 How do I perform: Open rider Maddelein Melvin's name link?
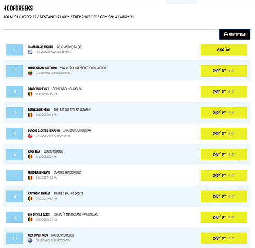pos(39,172)
